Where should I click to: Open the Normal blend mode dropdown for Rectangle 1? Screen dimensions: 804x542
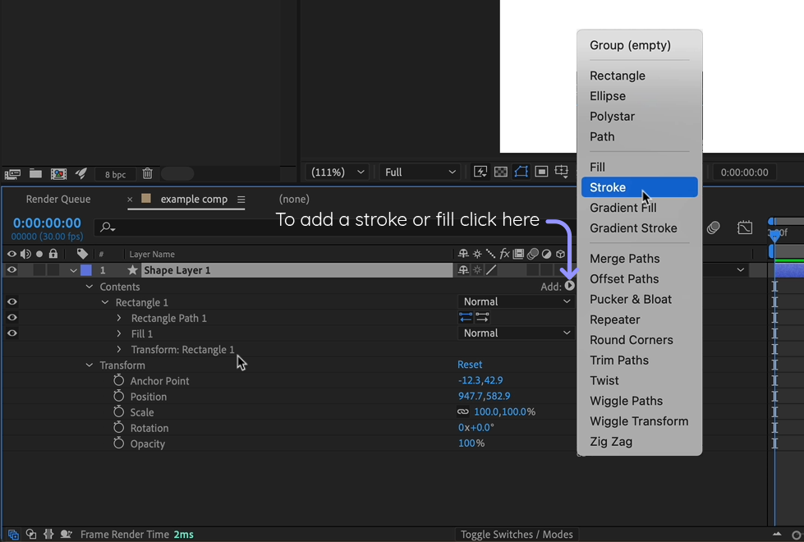(x=515, y=301)
